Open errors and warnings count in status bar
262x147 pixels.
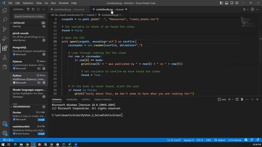pos(8,140)
